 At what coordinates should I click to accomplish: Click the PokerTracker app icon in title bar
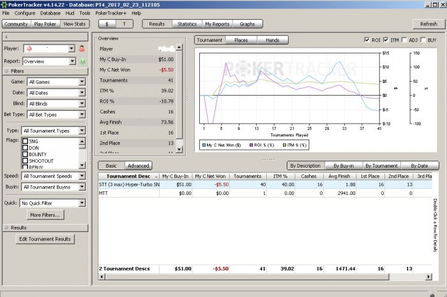(4, 4)
